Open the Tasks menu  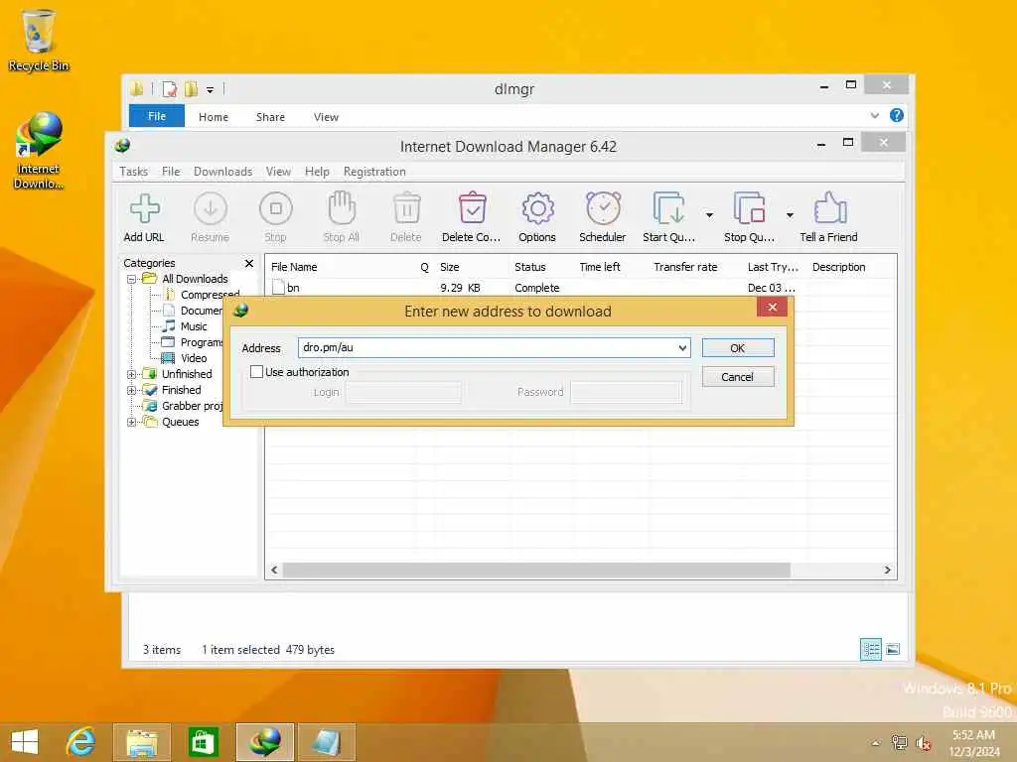coord(134,172)
